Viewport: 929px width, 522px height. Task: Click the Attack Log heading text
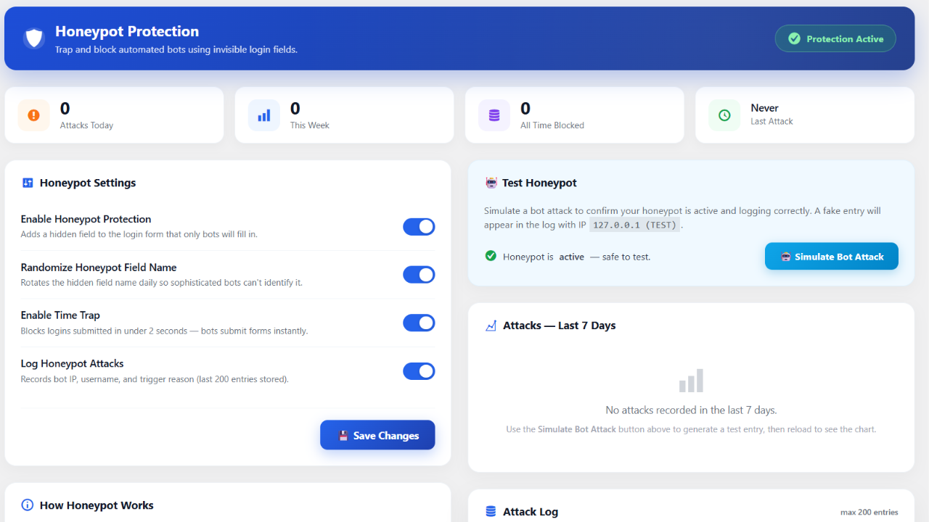pyautogui.click(x=531, y=512)
